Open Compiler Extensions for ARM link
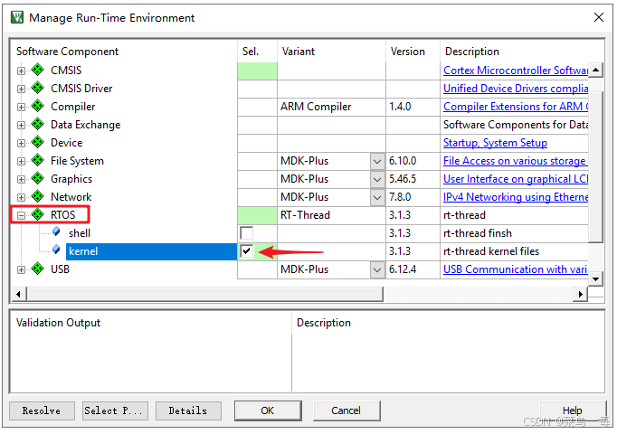 tap(516, 107)
